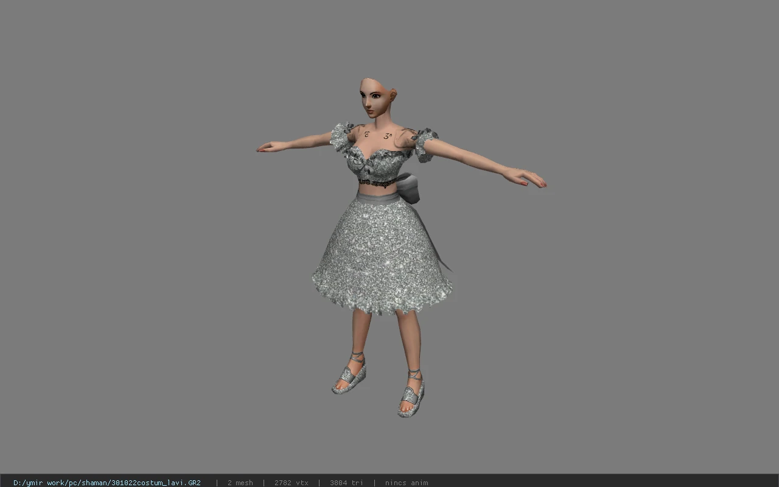779x487 pixels.
Task: Click the chest tattoo markings on model
Action: tap(377, 135)
